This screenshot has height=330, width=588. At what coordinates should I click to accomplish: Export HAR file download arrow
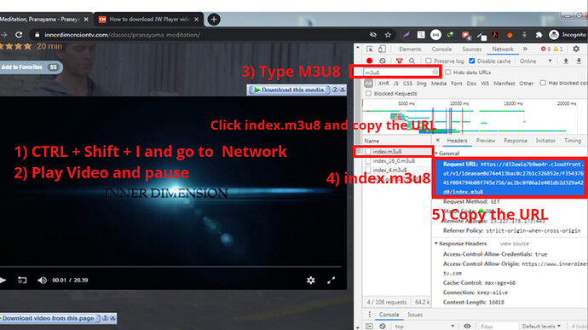(x=579, y=61)
